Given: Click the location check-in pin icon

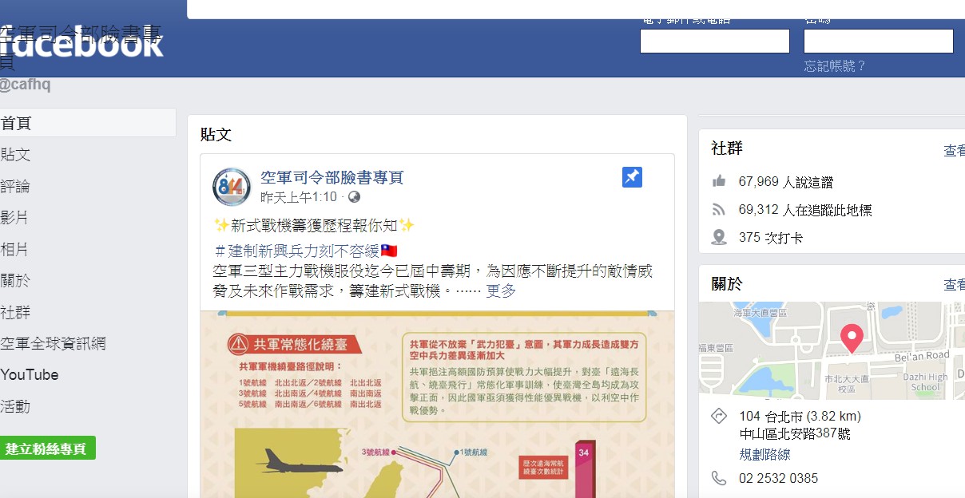Looking at the screenshot, I should (719, 238).
